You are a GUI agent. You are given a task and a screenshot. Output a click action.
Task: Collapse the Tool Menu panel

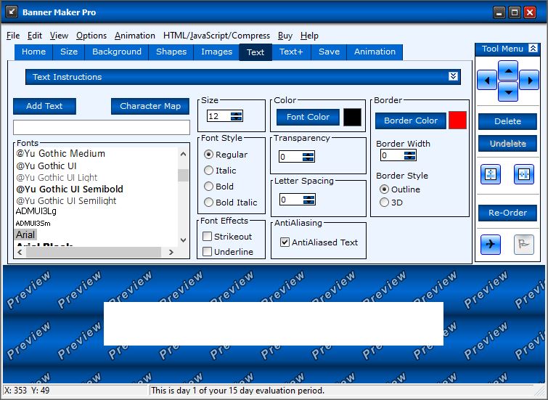(533, 48)
